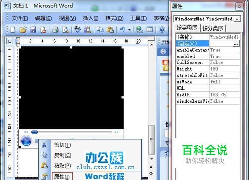Switch to the 按分类序 tab
Image resolution: width=249 pixels, height=180 pixels.
coord(213,28)
